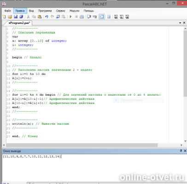Open a file with the folder icon

click(x=10, y=17)
